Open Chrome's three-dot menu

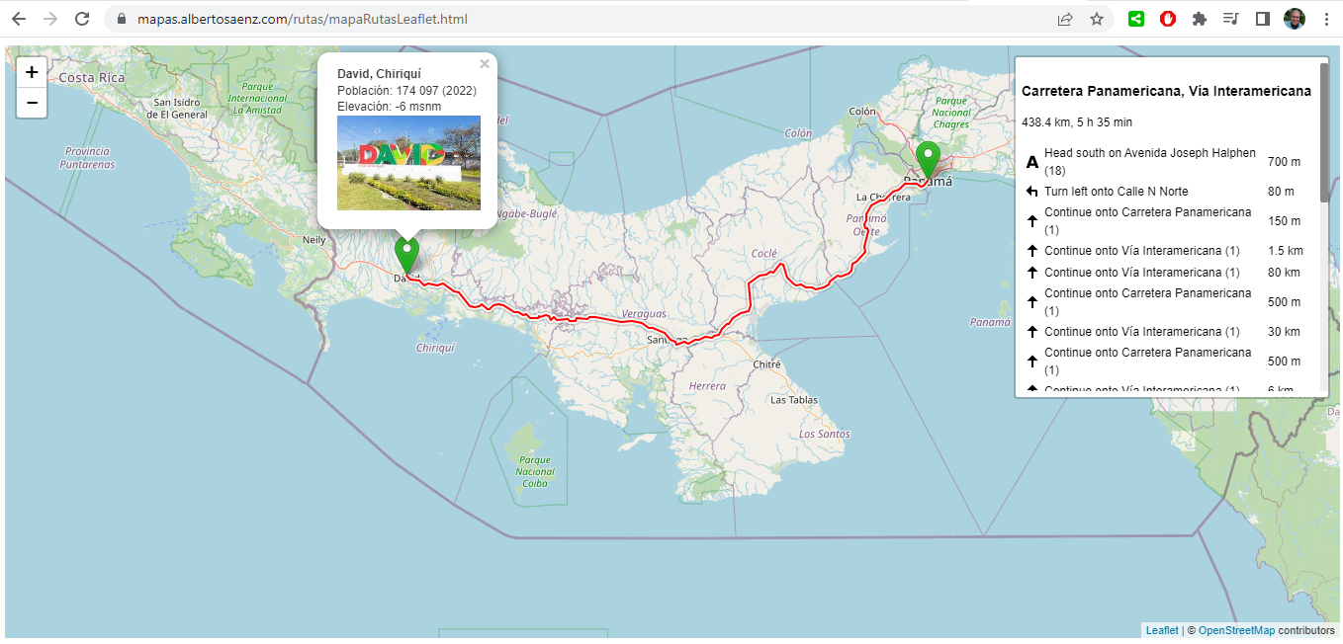[x=1326, y=18]
